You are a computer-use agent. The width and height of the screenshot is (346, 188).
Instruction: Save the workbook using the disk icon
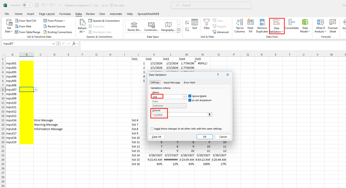point(37,5)
